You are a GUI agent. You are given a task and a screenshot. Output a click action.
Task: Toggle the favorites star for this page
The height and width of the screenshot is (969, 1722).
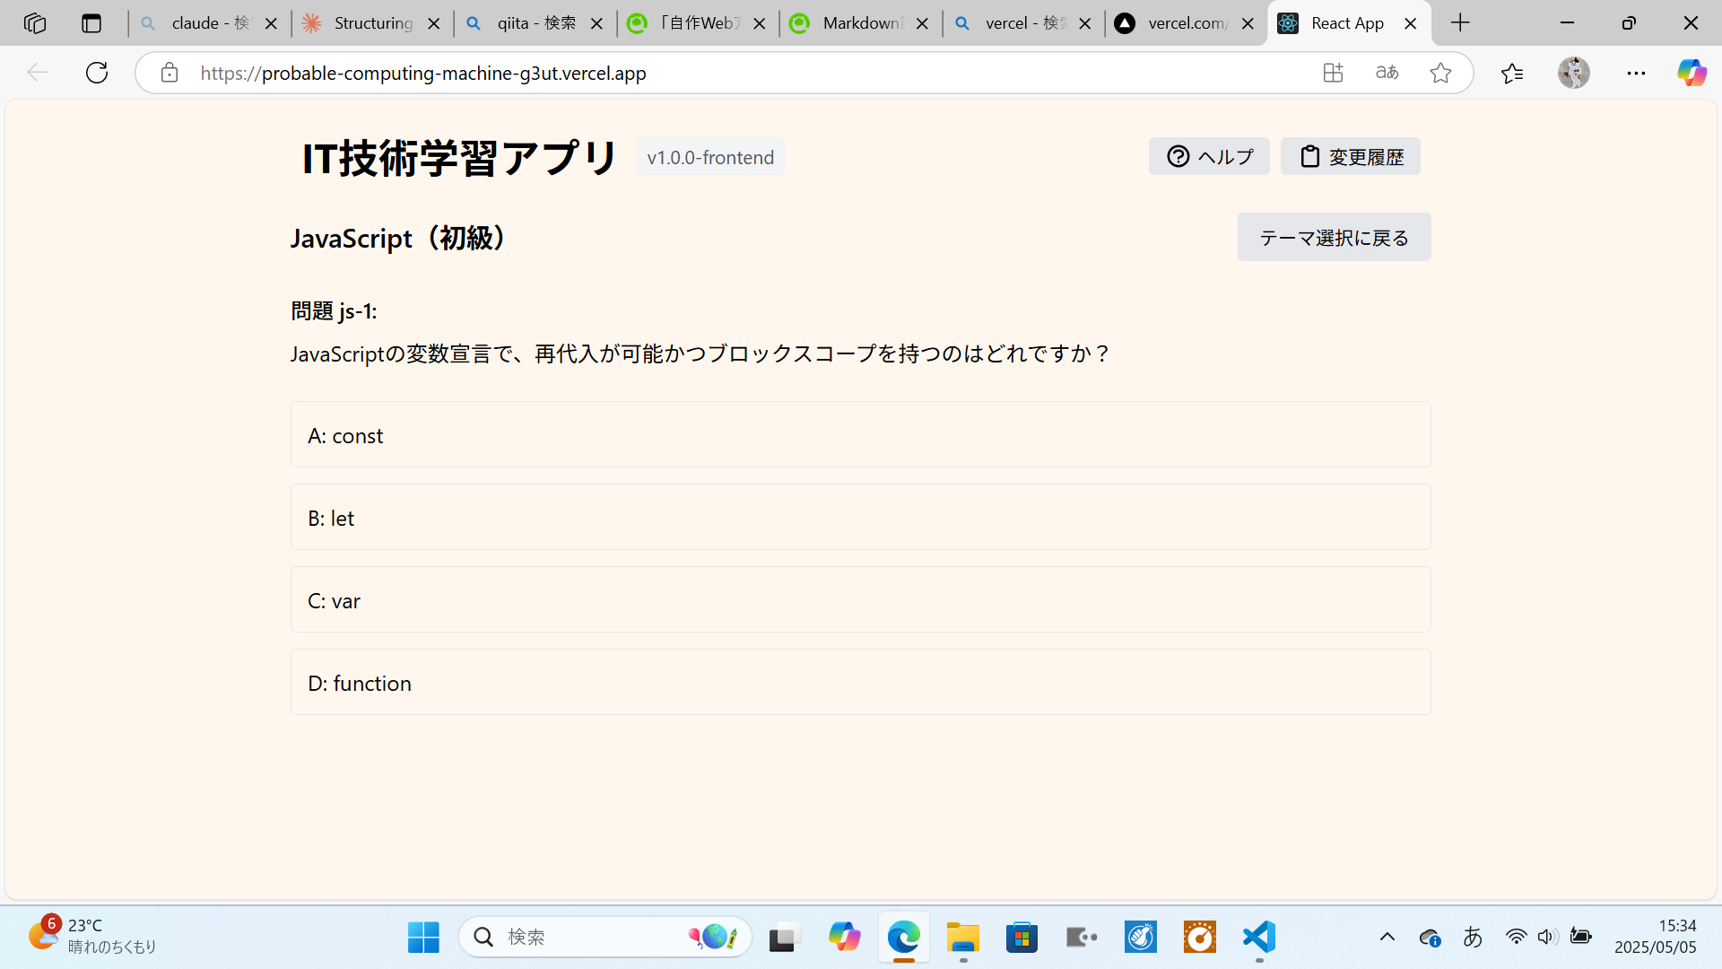1440,73
